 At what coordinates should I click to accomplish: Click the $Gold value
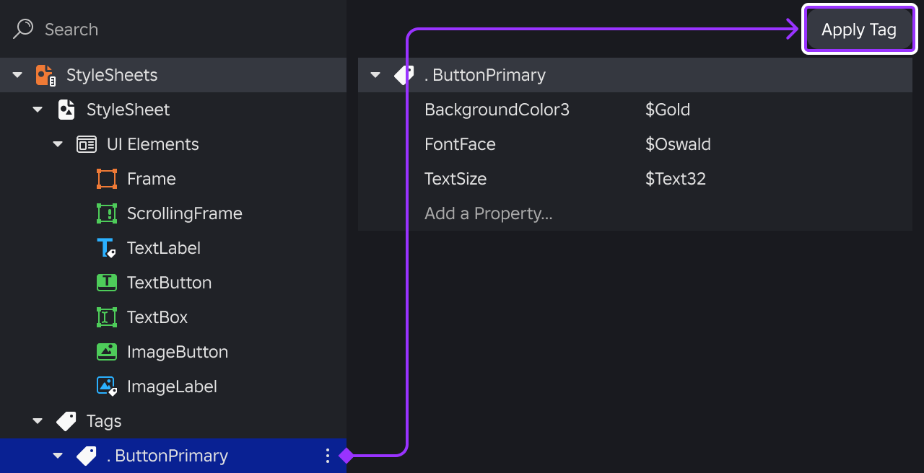(x=668, y=110)
